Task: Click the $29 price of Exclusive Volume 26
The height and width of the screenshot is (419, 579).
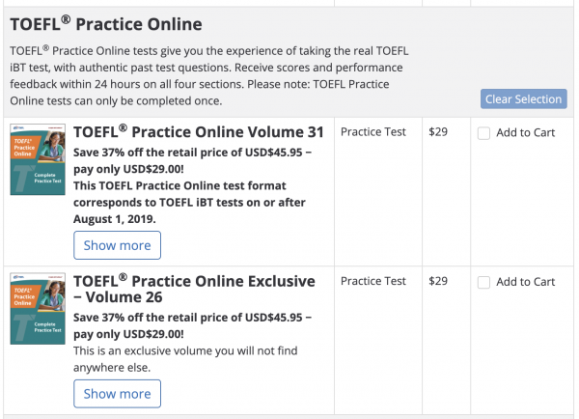Action: (438, 281)
